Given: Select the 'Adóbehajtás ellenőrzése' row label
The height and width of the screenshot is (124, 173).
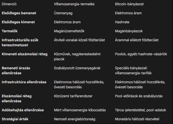Looking at the screenshot, I should click(23, 110).
